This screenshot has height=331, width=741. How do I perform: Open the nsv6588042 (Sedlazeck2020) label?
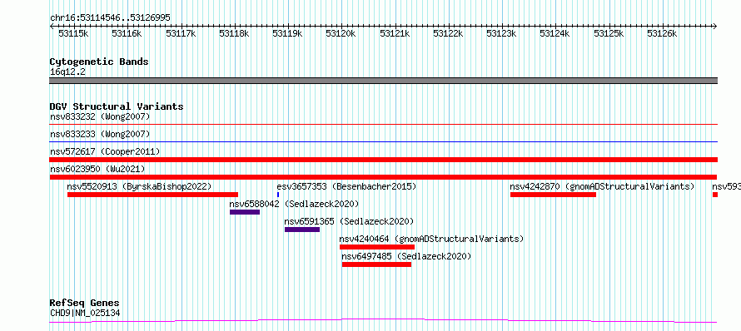click(294, 204)
